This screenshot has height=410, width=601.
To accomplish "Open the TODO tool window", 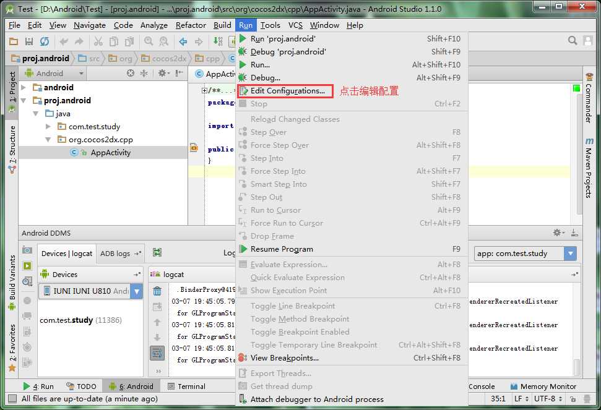I will click(81, 387).
